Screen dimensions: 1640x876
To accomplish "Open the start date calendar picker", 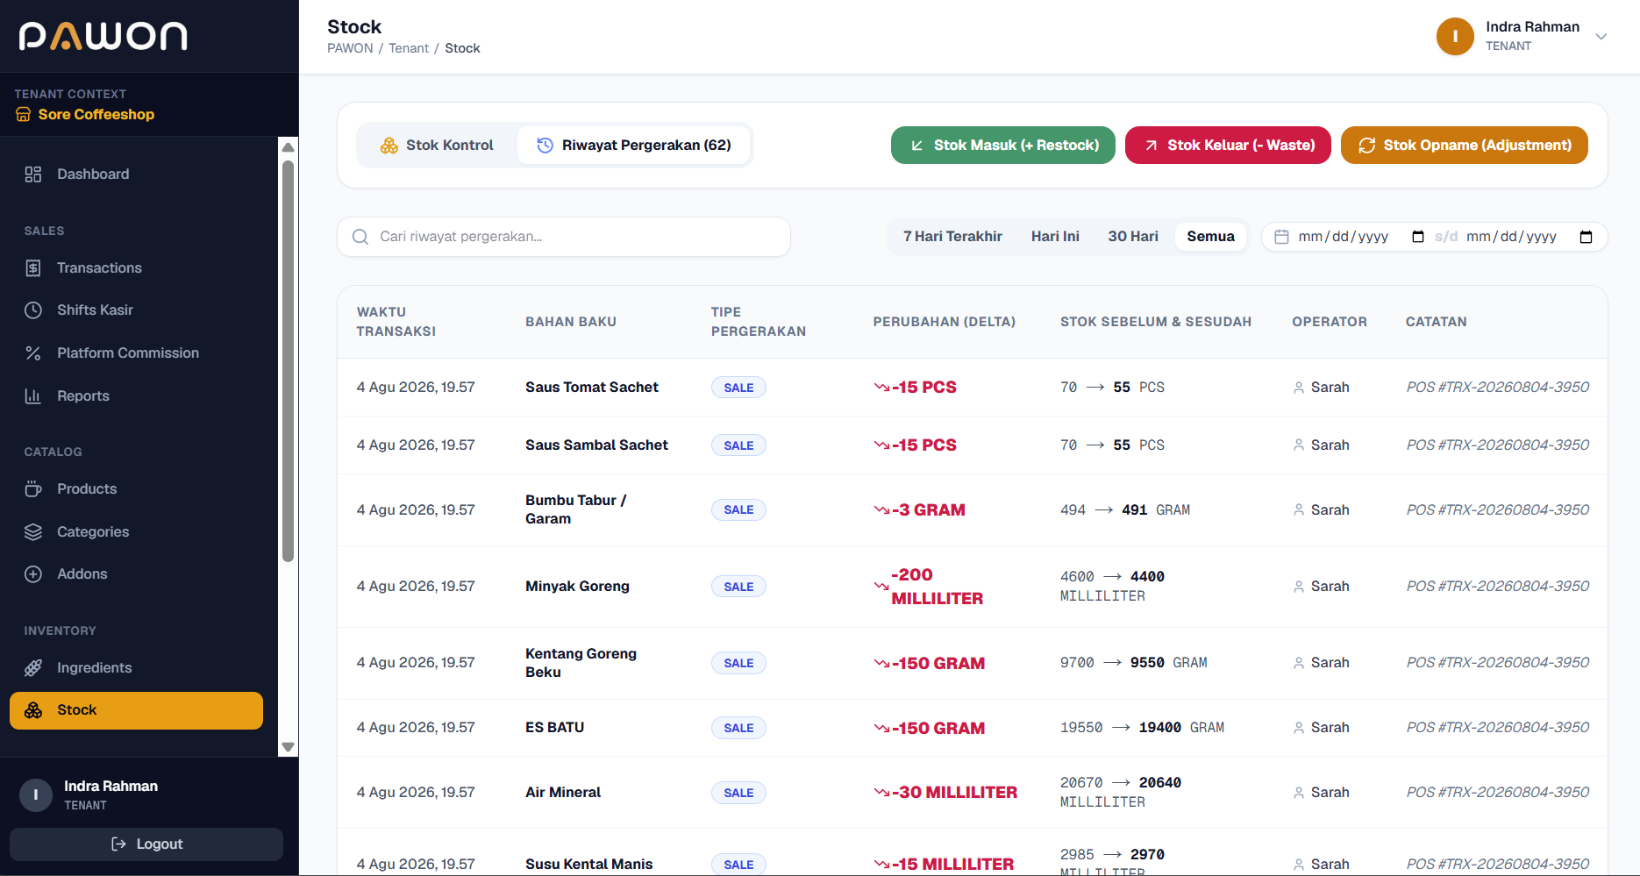I will point(1418,237).
